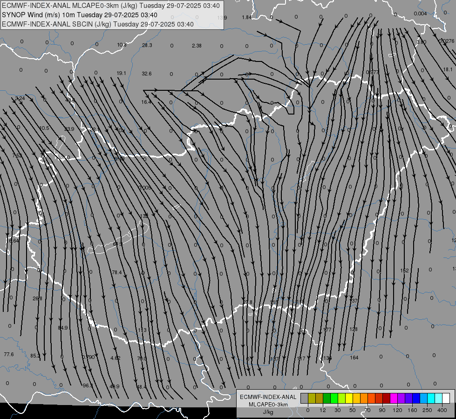
Task: Select the map value 164
Action: 354,358
